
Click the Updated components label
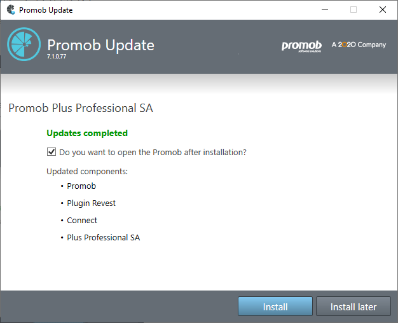point(87,172)
